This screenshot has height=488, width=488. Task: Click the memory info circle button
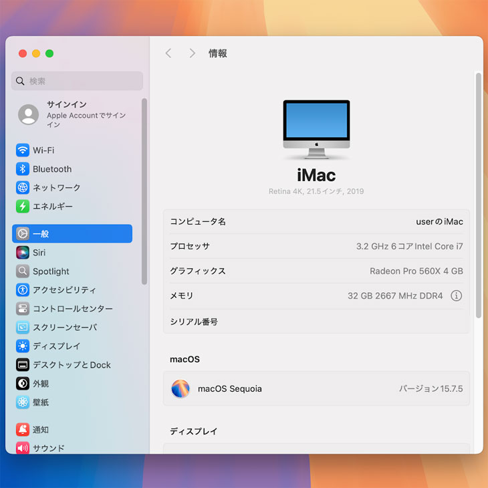coord(456,295)
